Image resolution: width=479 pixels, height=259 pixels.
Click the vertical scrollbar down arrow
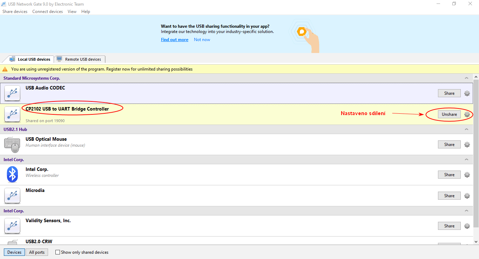[x=476, y=242]
